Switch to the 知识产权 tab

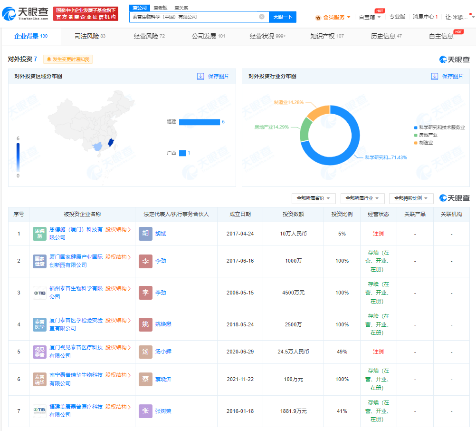[x=327, y=36]
